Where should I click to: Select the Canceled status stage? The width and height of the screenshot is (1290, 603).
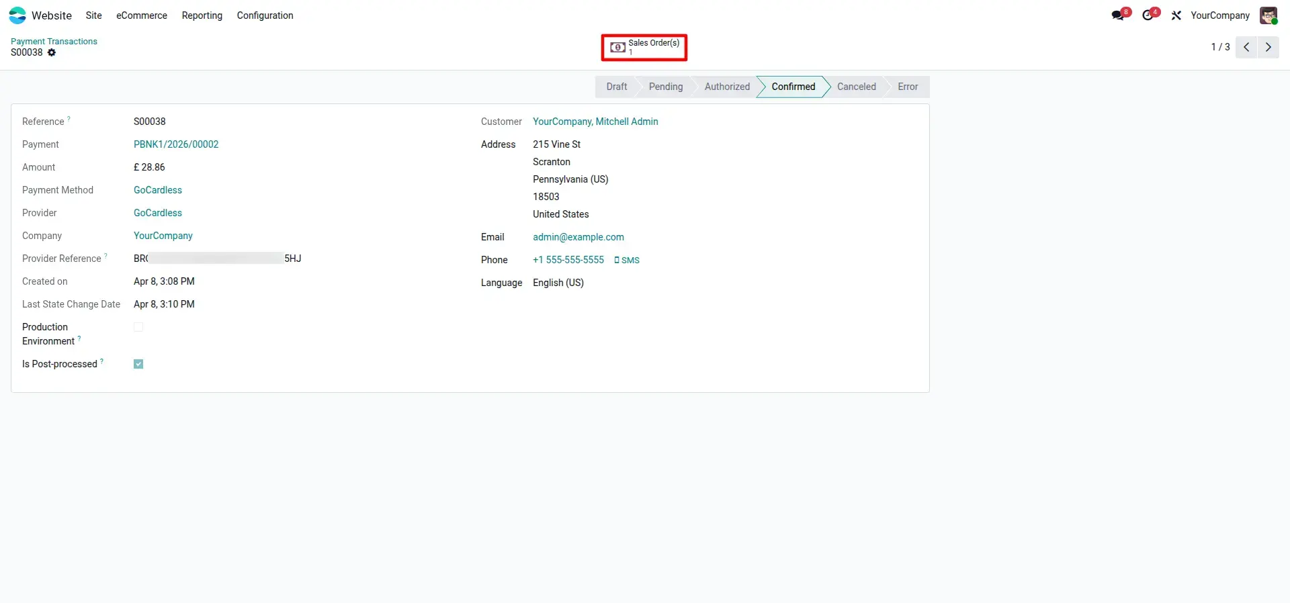[857, 87]
